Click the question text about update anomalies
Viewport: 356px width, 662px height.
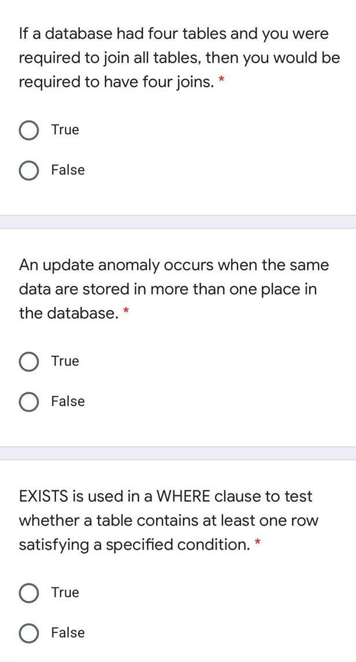[x=173, y=289]
